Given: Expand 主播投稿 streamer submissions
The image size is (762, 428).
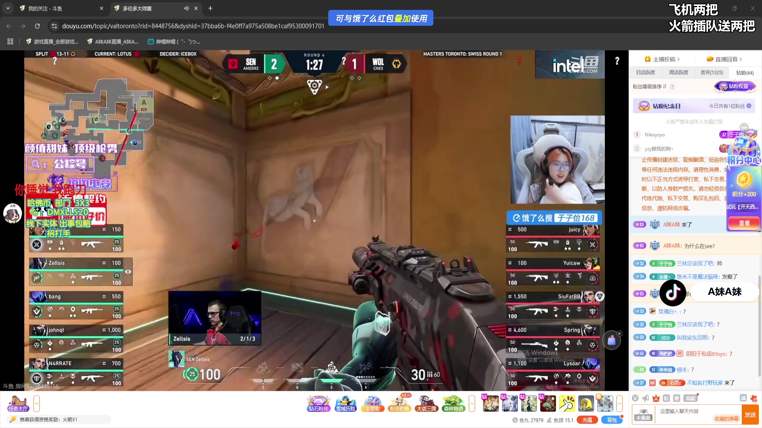Looking at the screenshot, I should tap(662, 59).
